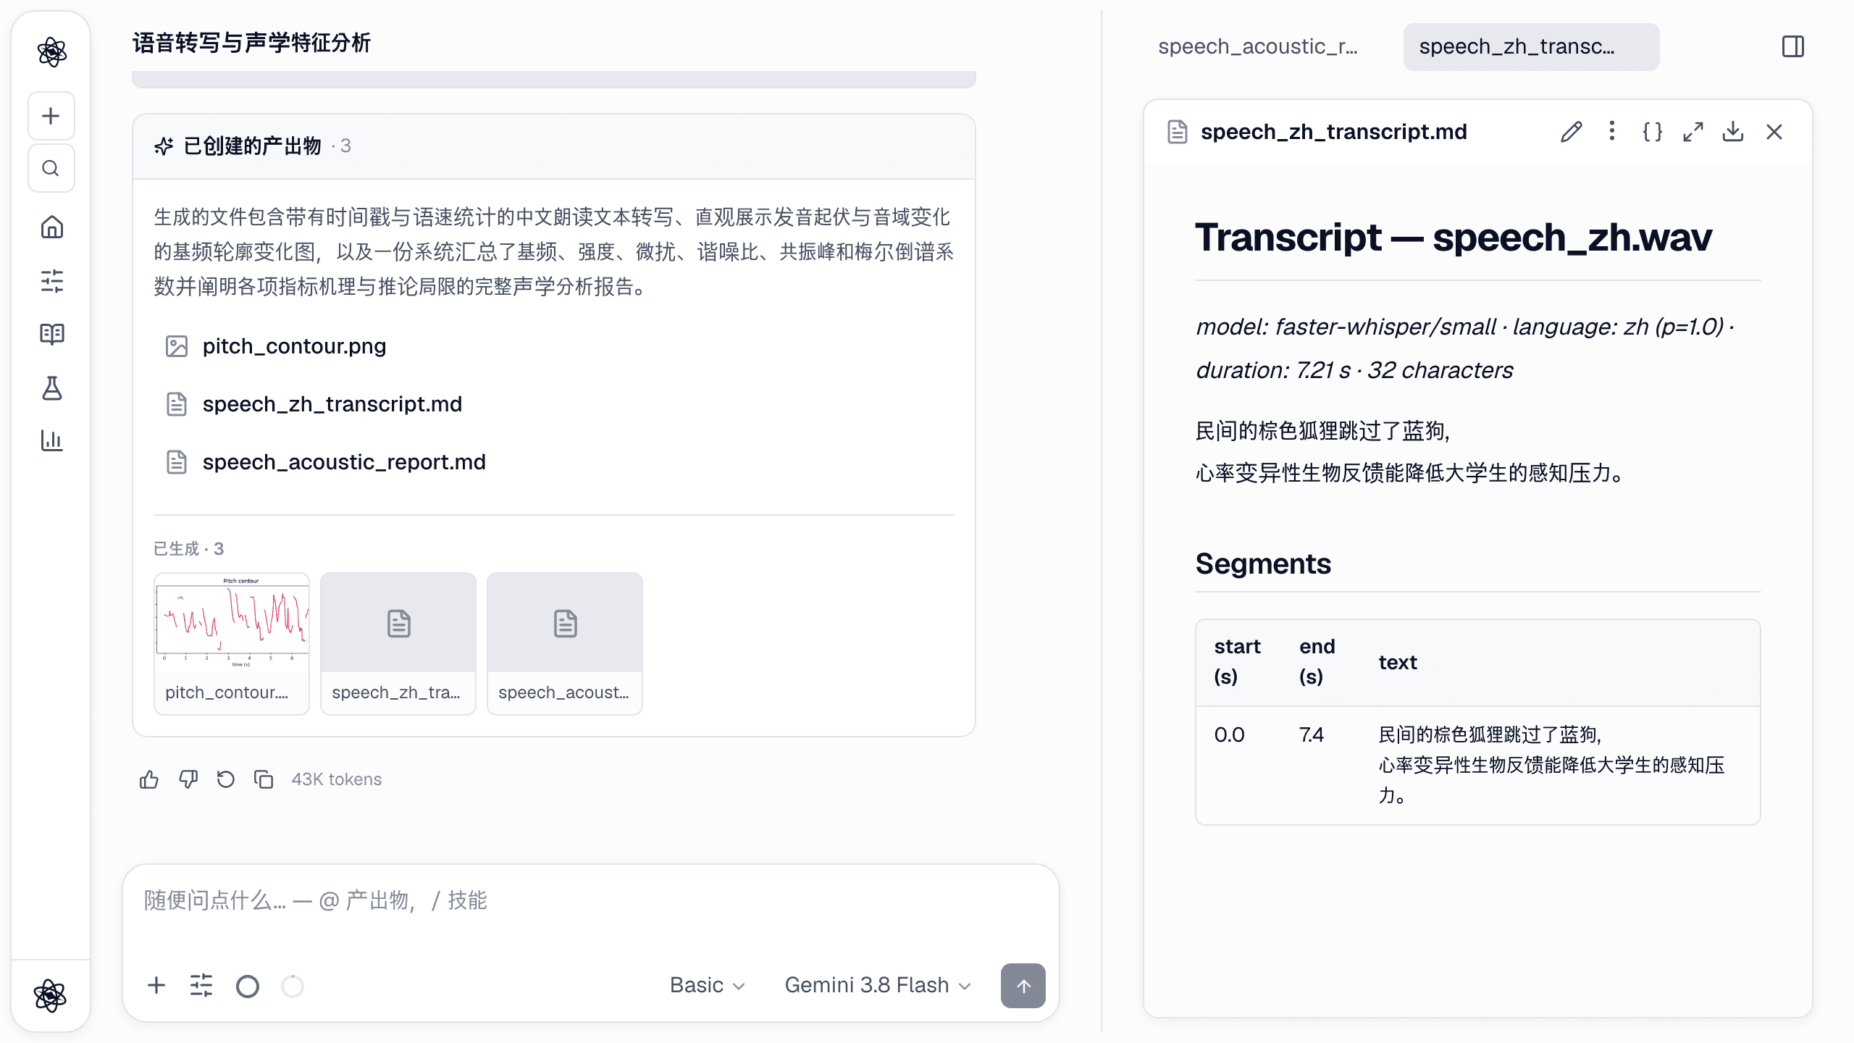Start a new chat with the plus icon
Viewport: 1854px width, 1043px height.
click(x=51, y=116)
